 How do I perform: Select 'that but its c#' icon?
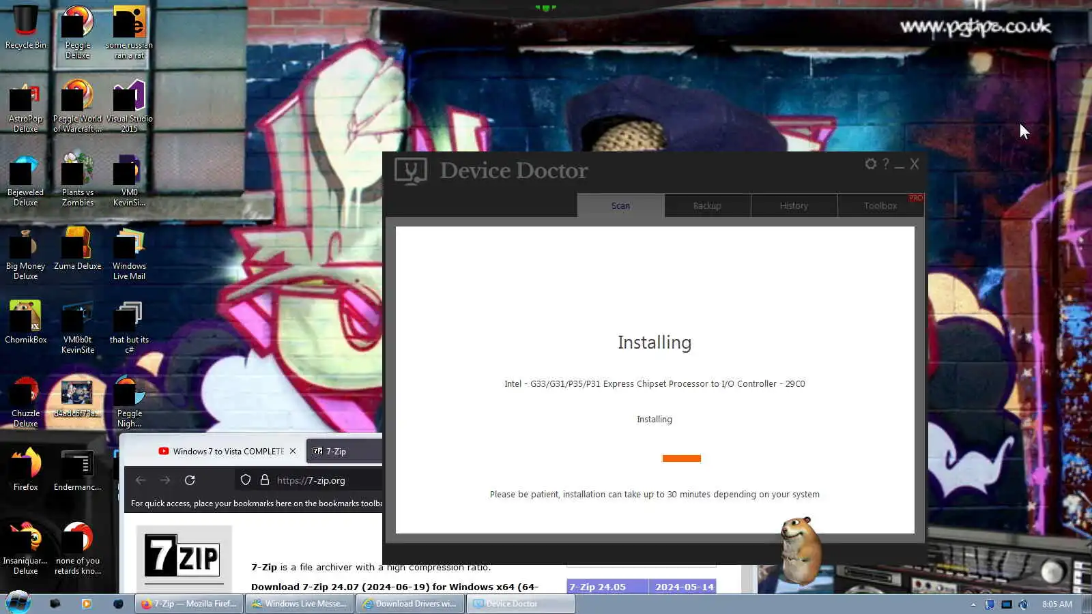(x=129, y=327)
